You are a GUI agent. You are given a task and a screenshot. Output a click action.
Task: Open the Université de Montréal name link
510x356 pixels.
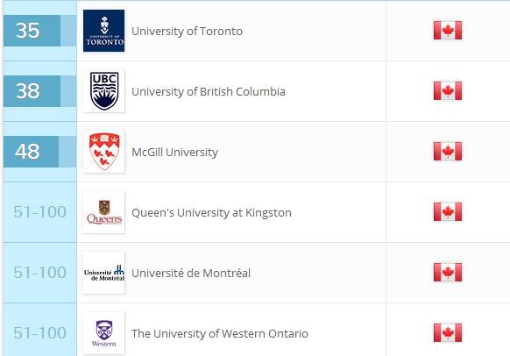pyautogui.click(x=191, y=273)
